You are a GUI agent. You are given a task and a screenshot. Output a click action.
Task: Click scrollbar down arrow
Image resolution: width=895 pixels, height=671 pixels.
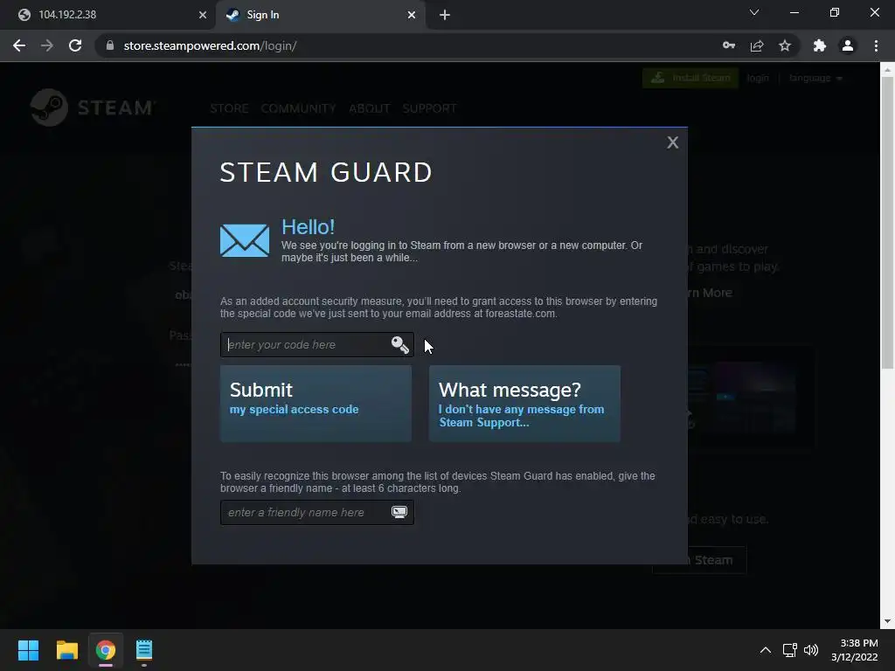tap(887, 621)
